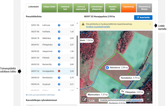This screenshot has width=167, height=106.
Task: Click the blue A marker on Rehuherne
Action: pos(107,67)
